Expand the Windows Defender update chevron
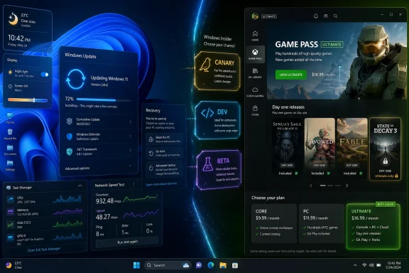Image resolution: width=409 pixels, height=273 pixels. click(131, 136)
